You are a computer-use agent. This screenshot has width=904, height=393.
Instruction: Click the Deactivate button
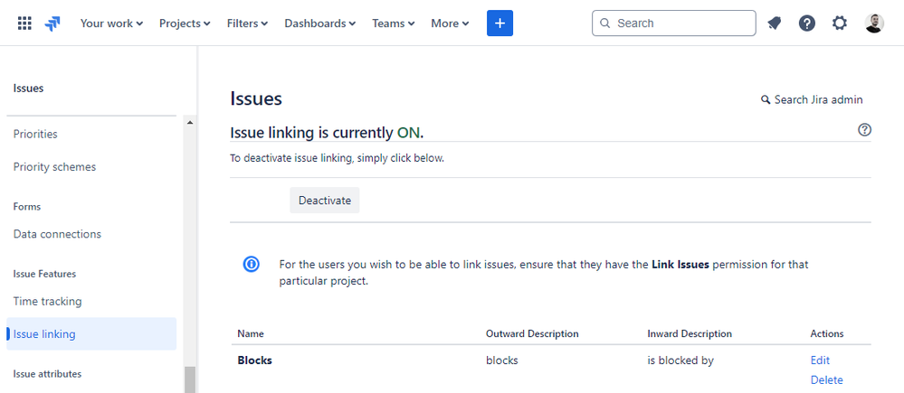[x=325, y=201]
